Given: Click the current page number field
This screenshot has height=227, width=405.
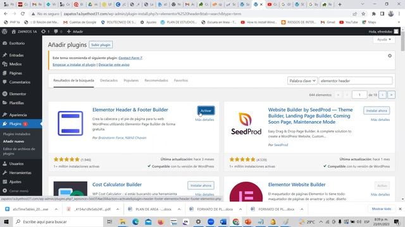Looking at the screenshot, I should pos(359,95).
